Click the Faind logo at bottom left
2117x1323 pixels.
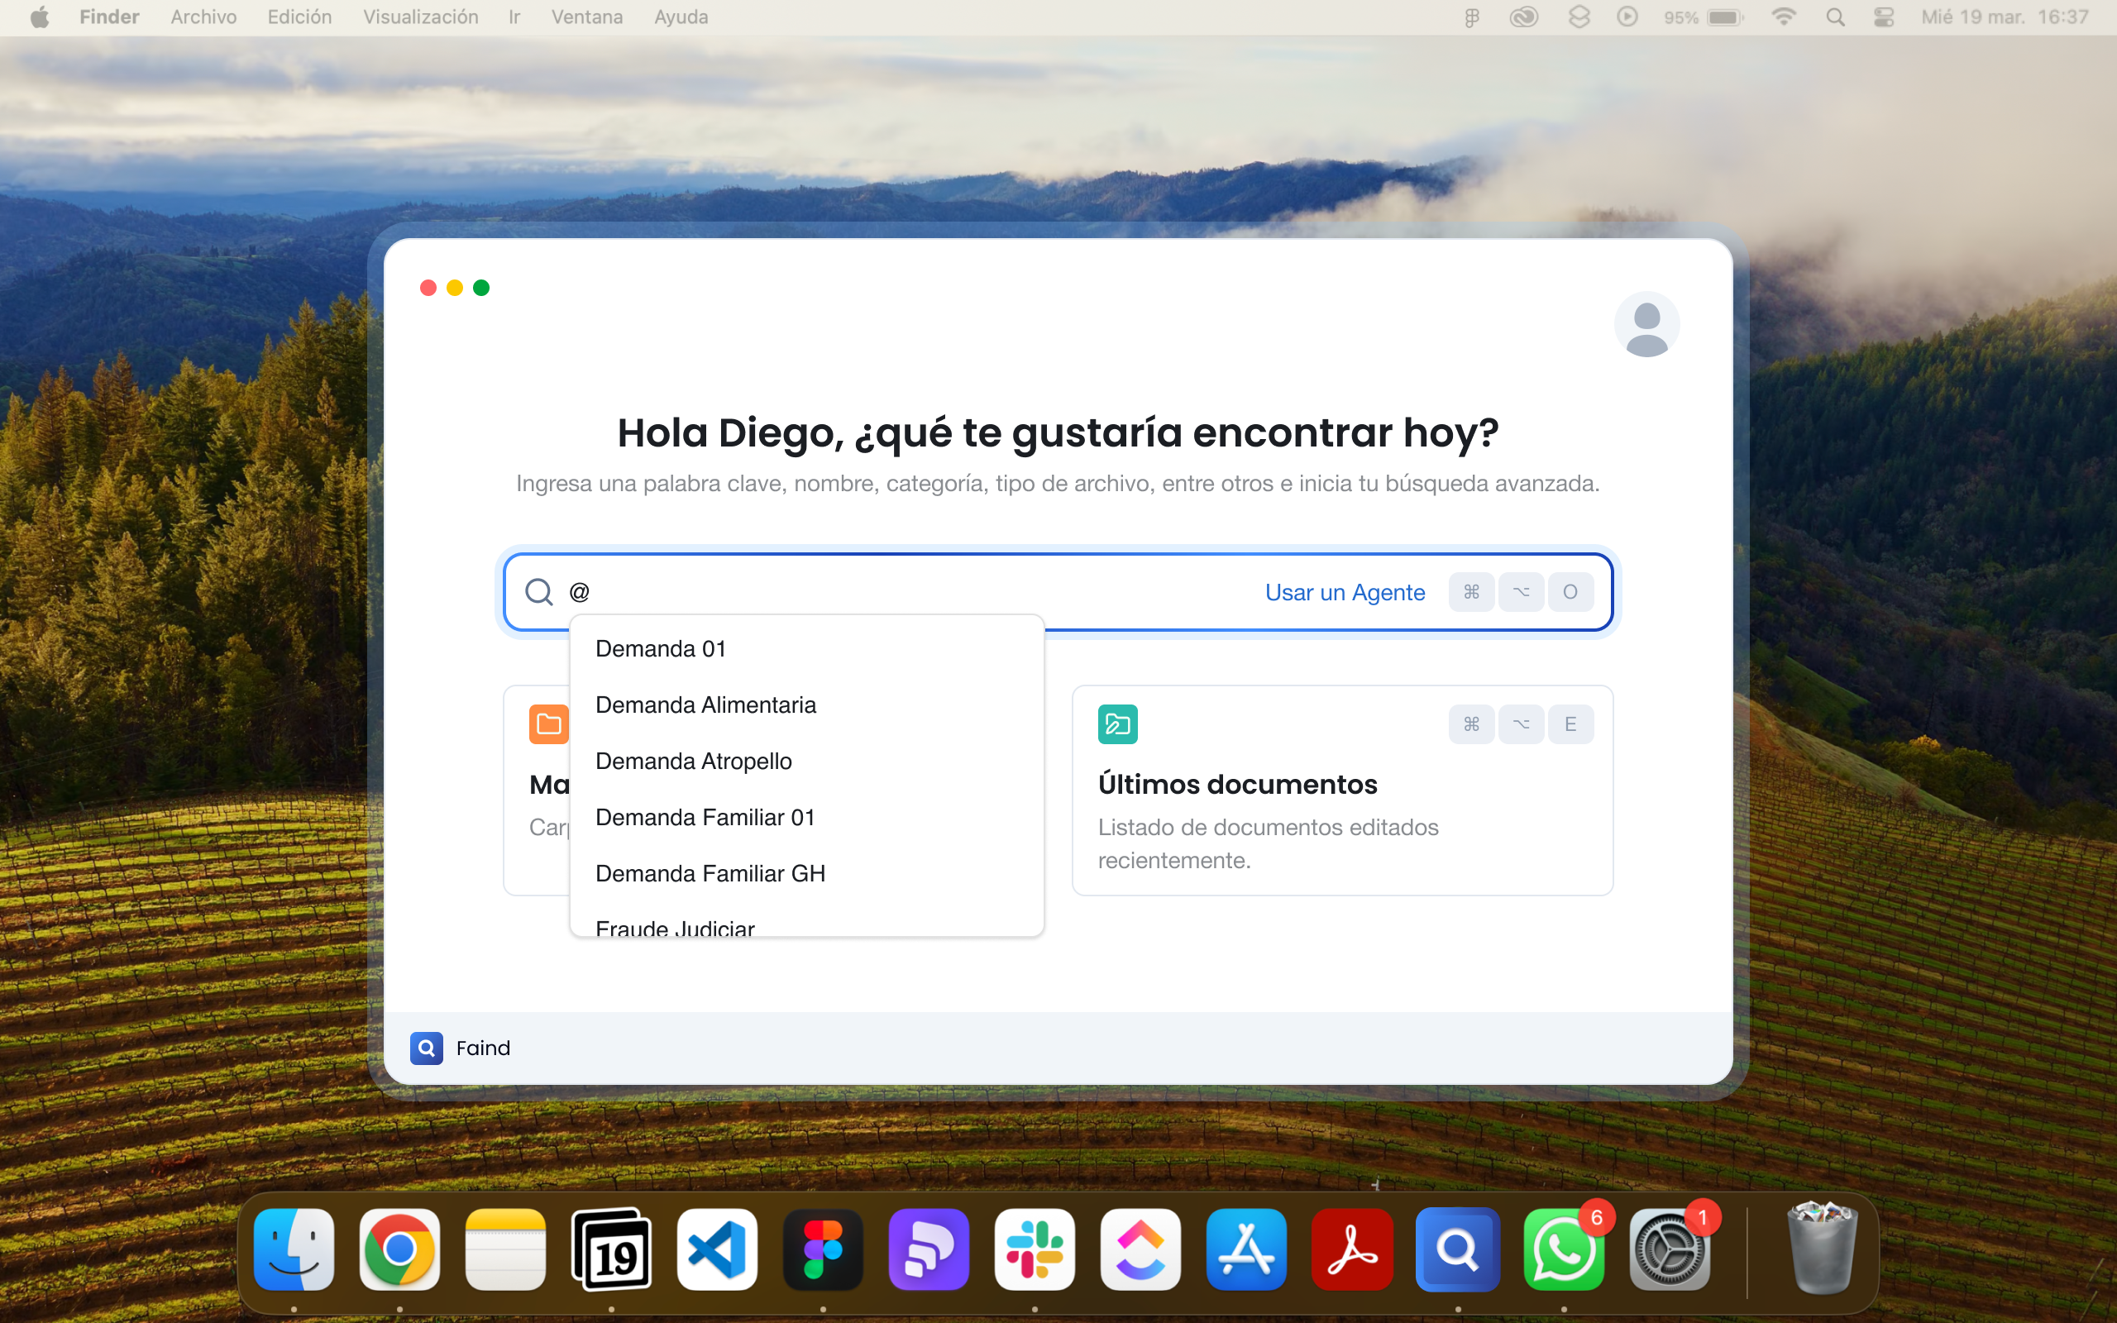coord(427,1048)
